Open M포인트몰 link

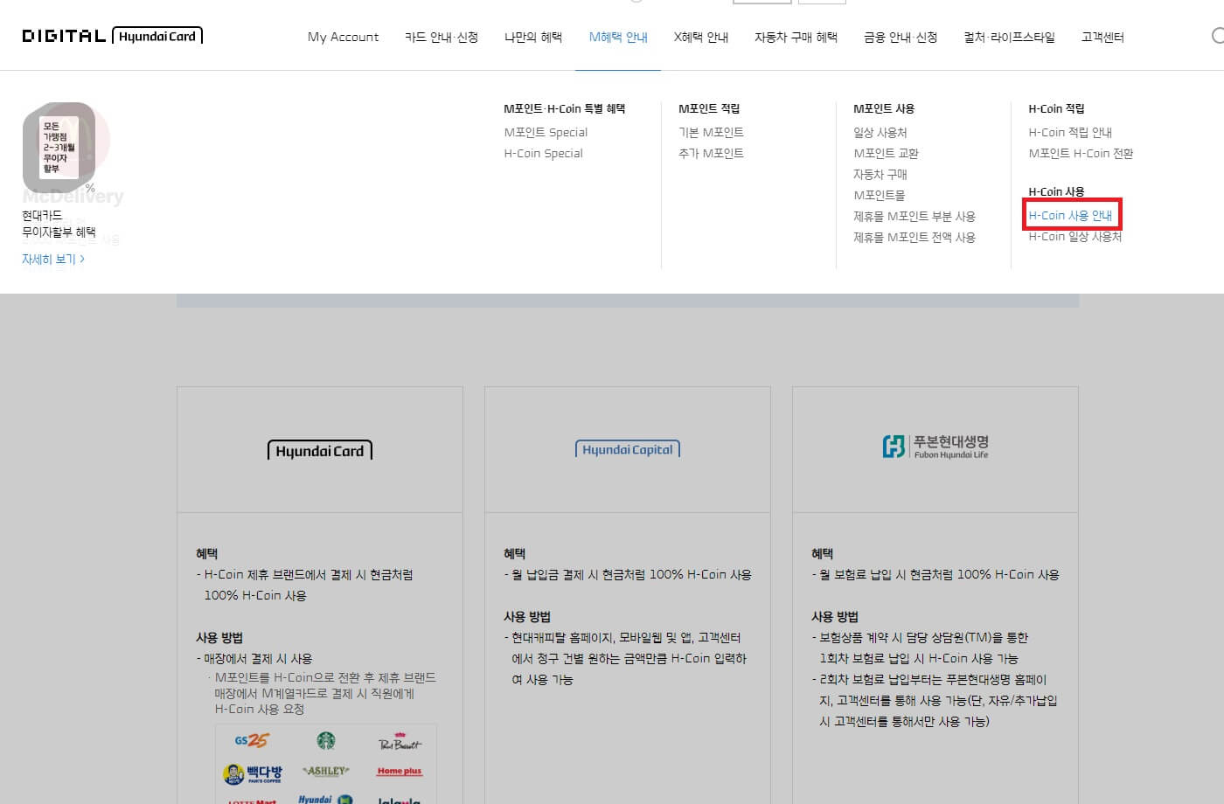click(879, 195)
